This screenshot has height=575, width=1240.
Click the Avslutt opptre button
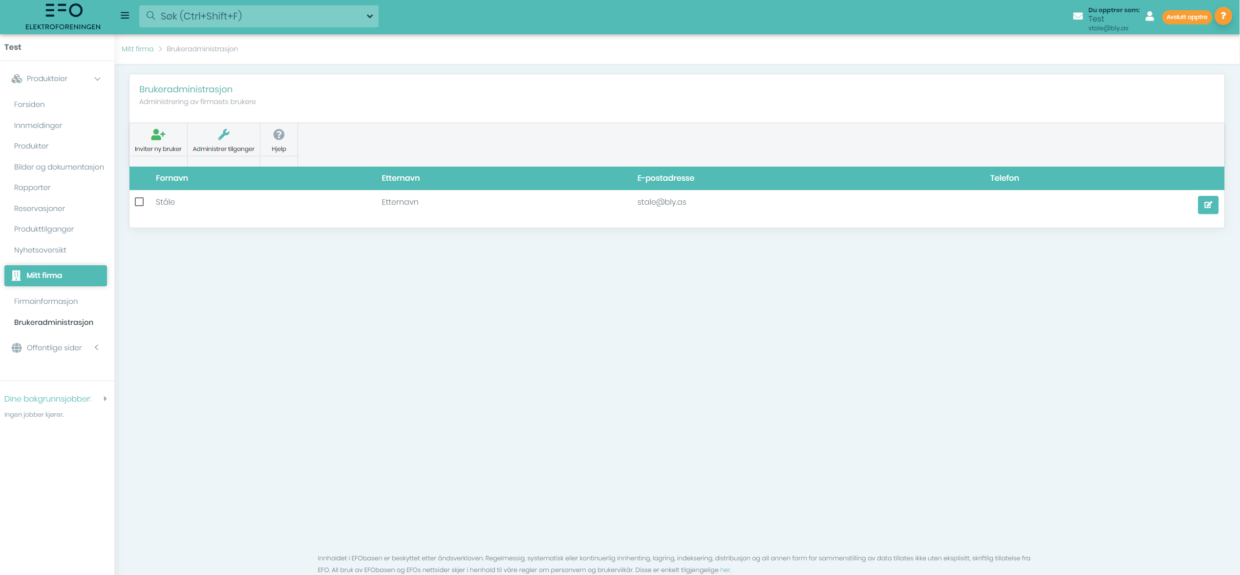click(1186, 17)
